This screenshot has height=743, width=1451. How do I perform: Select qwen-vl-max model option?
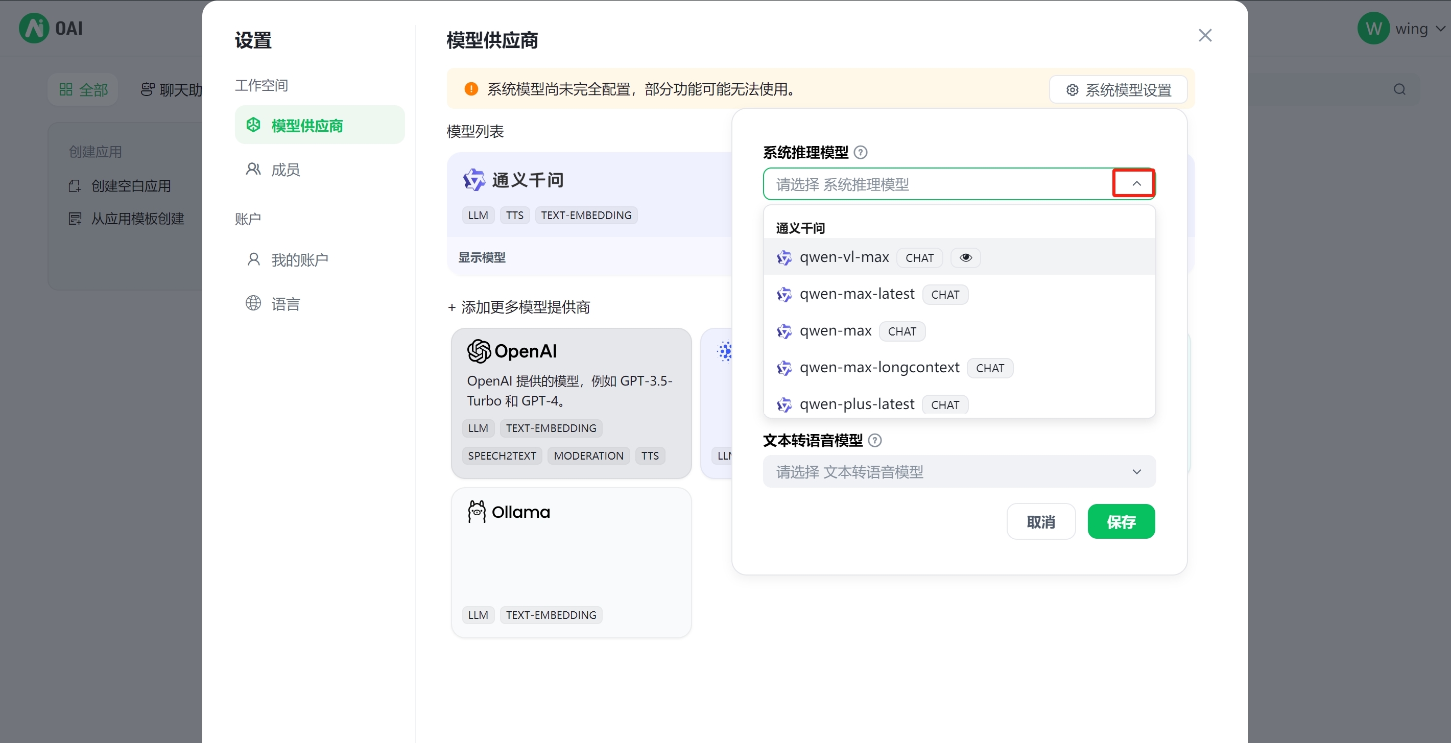[x=959, y=257]
